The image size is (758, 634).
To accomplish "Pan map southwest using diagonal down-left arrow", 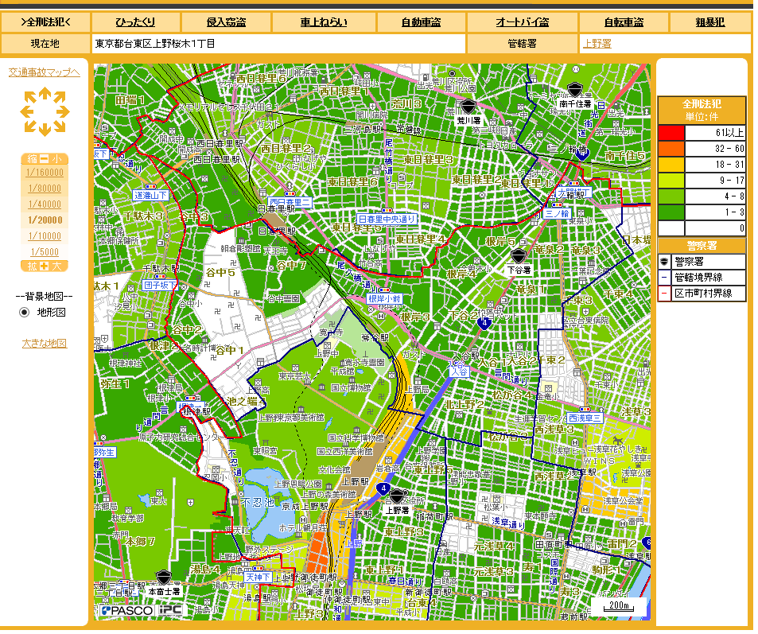I will [30, 126].
